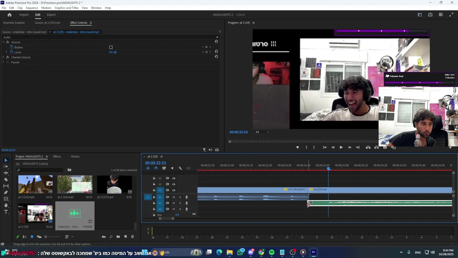Add a marker in the timeline header

172,168
